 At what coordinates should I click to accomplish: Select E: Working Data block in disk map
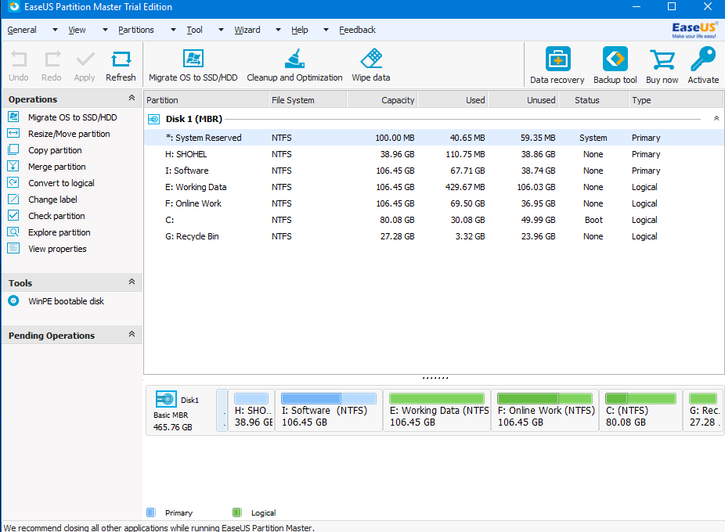click(x=437, y=411)
